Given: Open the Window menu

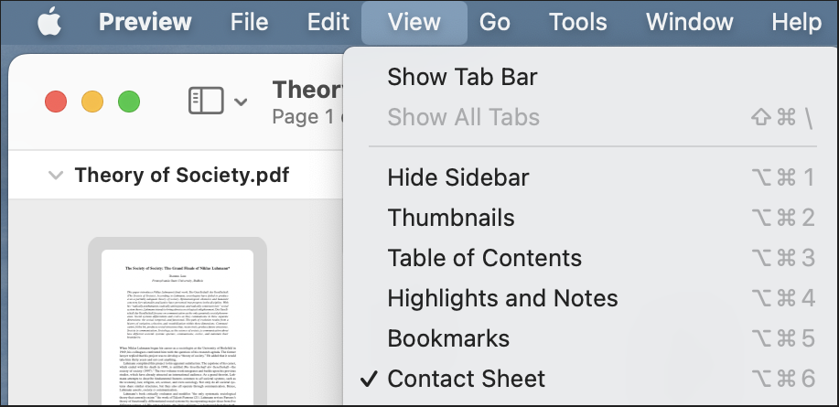Looking at the screenshot, I should pos(689,23).
